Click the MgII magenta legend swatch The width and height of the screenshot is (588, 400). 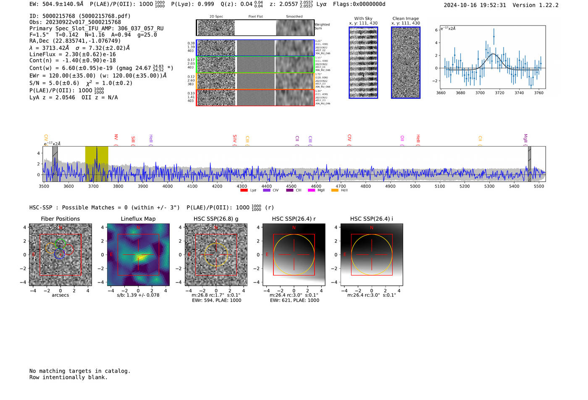(x=311, y=191)
